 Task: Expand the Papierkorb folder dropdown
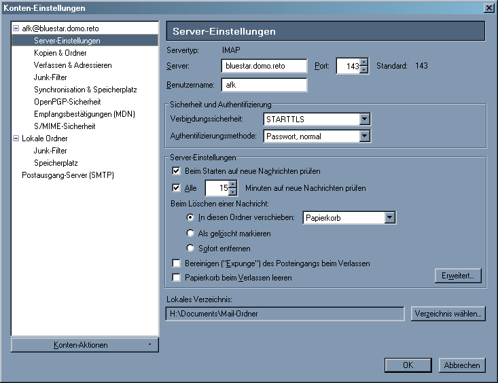[389, 218]
